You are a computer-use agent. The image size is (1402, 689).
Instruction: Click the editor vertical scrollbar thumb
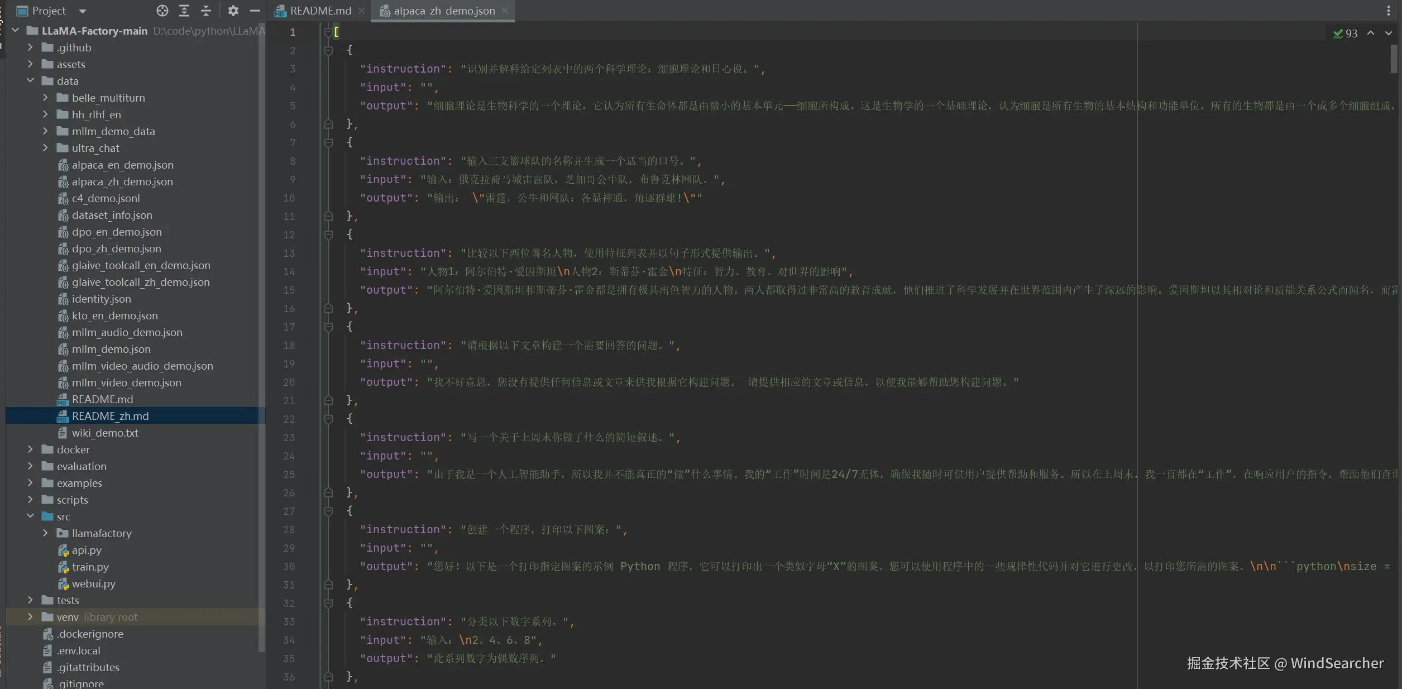click(x=1394, y=59)
